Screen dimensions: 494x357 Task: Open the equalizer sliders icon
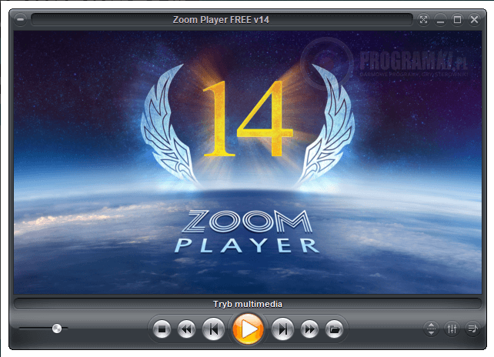click(452, 329)
